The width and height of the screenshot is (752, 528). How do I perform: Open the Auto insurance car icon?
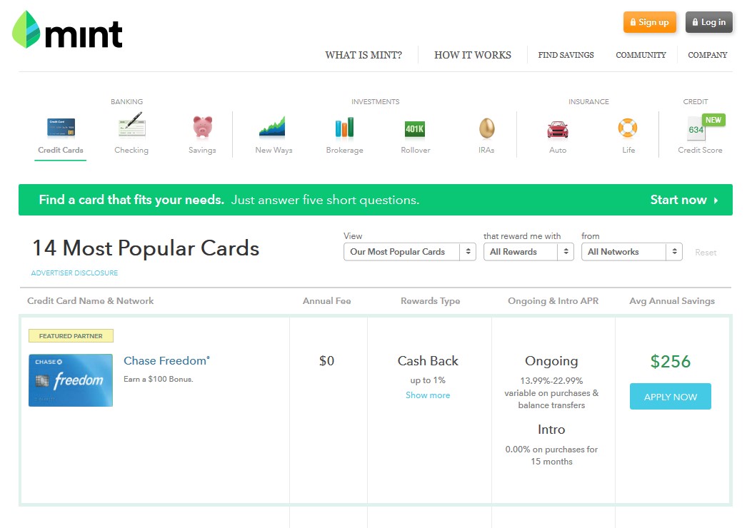point(557,129)
